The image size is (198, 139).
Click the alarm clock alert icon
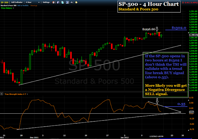point(54,2)
